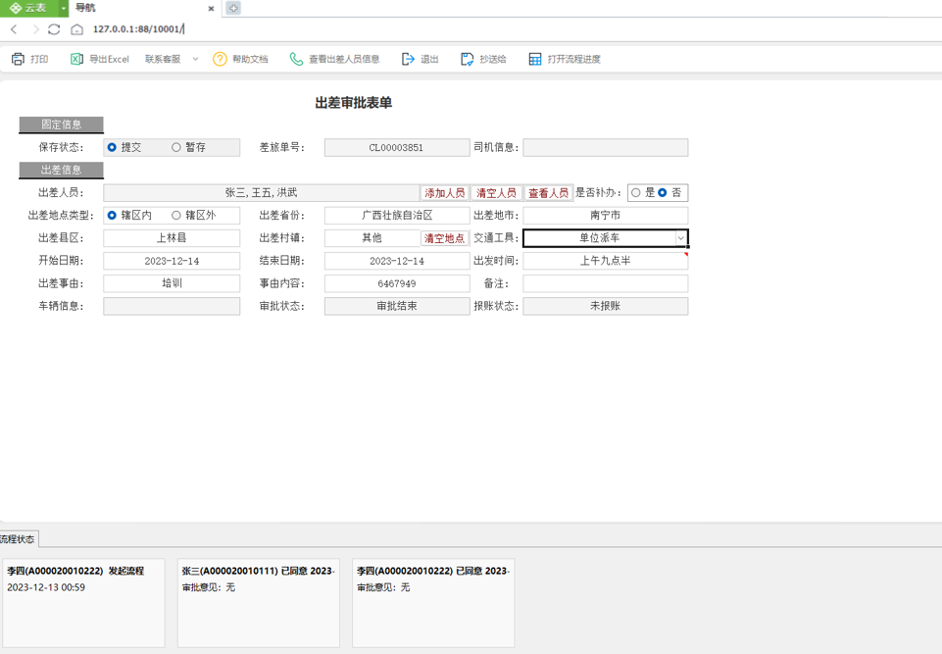Viewport: 942px width, 654px height.
Task: Select 提交 as the save state
Action: click(x=112, y=147)
